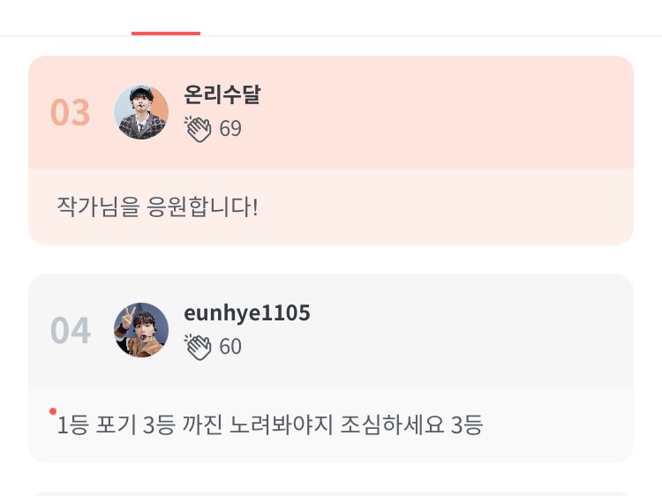Screen dimensions: 662x496
Task: Click the red dot before the 1등 comment
Action: click(53, 411)
